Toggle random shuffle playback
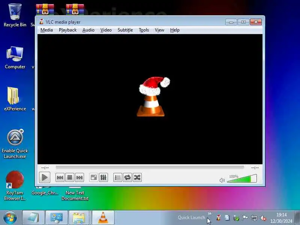Image resolution: width=300 pixels, height=225 pixels. point(137,177)
